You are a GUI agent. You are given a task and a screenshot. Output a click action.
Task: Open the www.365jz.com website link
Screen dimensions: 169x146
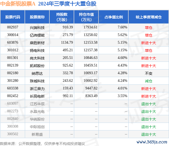[x=152, y=142]
